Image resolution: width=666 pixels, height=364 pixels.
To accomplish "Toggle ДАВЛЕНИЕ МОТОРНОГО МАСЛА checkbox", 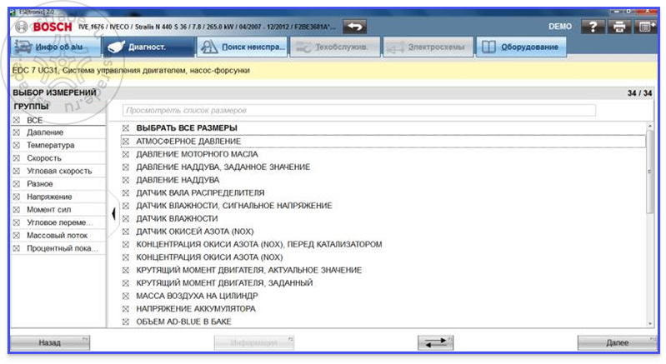I will pyautogui.click(x=126, y=154).
